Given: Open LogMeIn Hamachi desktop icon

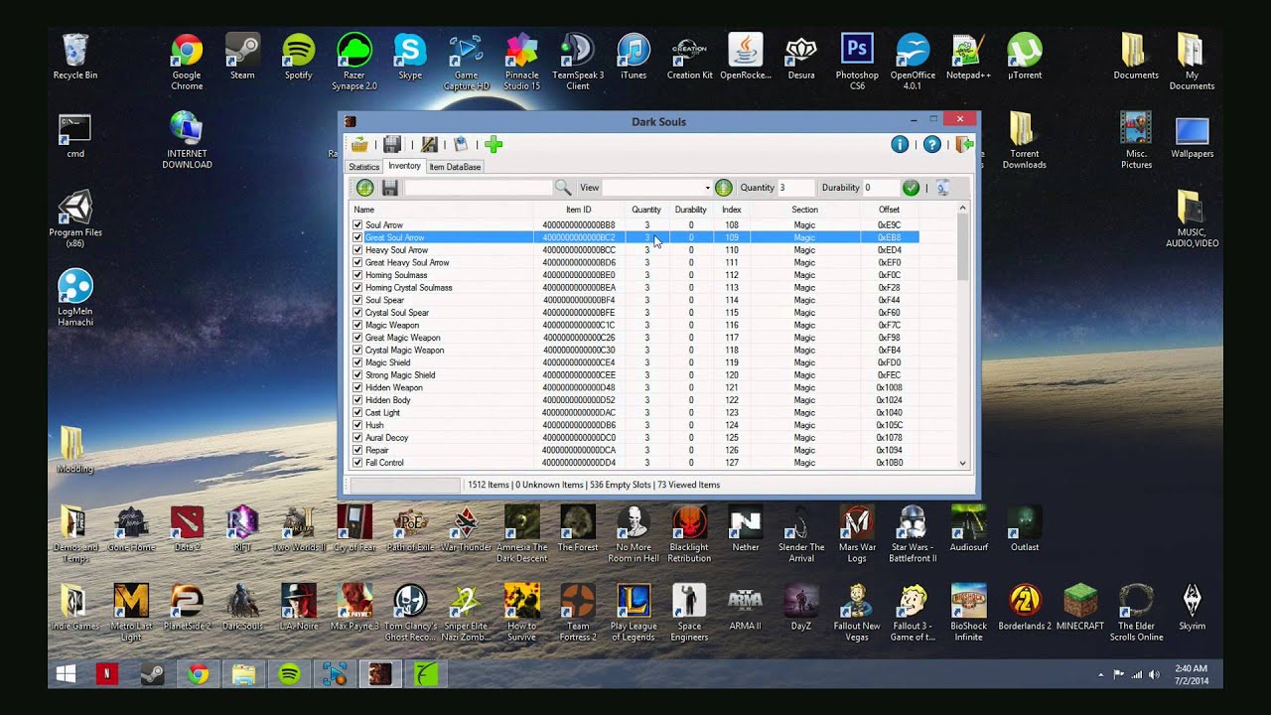Looking at the screenshot, I should pos(75,298).
